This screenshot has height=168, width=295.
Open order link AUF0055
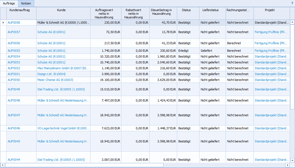(x=14, y=51)
